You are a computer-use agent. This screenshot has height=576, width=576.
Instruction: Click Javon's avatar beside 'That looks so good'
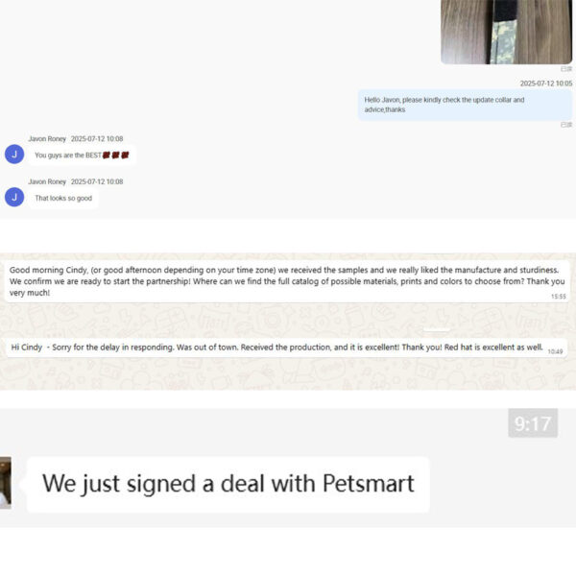13,197
